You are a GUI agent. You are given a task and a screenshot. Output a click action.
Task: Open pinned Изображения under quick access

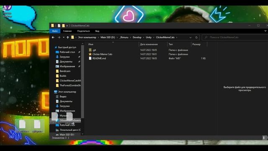(67, 66)
